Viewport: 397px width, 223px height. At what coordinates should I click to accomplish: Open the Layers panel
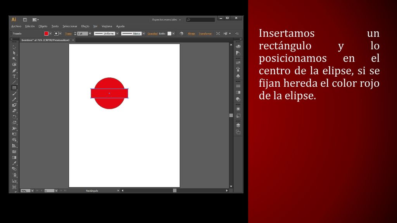point(238,125)
